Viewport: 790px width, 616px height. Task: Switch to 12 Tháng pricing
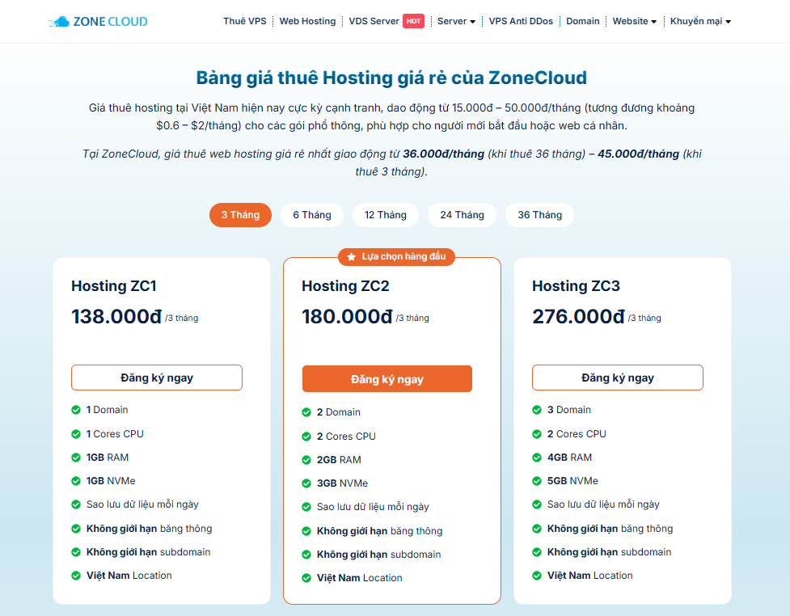click(386, 215)
